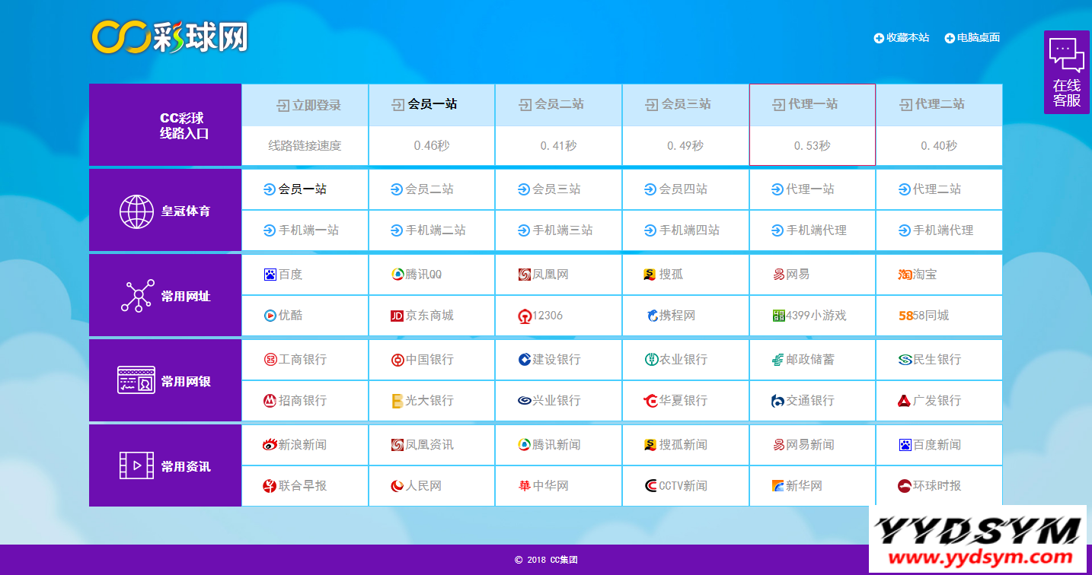Click the JD icon for 京东商城
The height and width of the screenshot is (575, 1092).
tap(397, 316)
